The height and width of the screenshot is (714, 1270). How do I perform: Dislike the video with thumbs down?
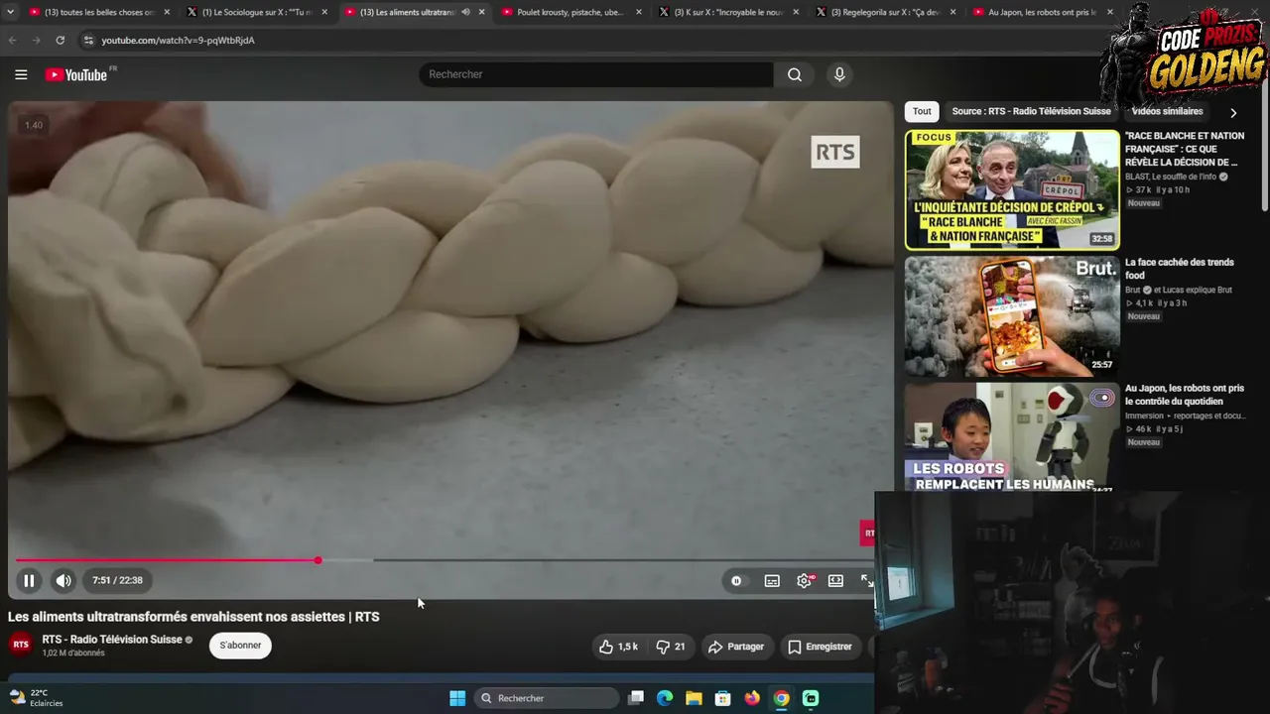point(671,647)
